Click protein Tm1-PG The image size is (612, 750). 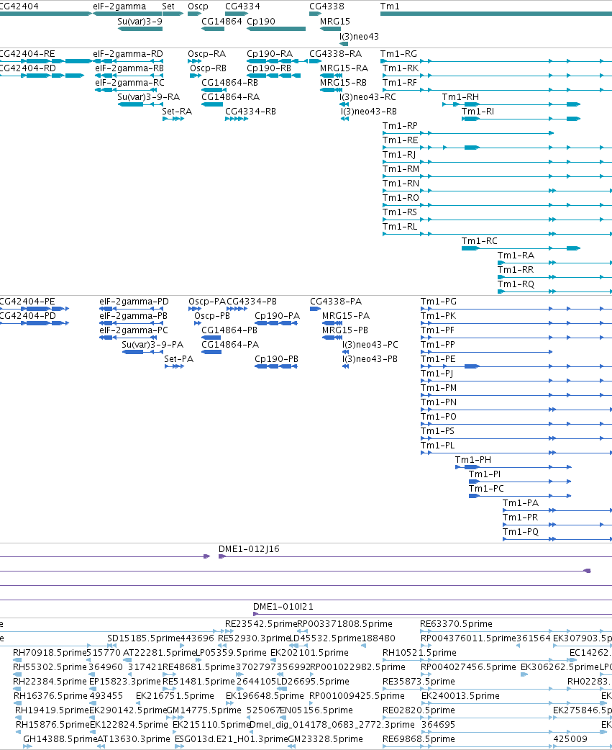(439, 302)
